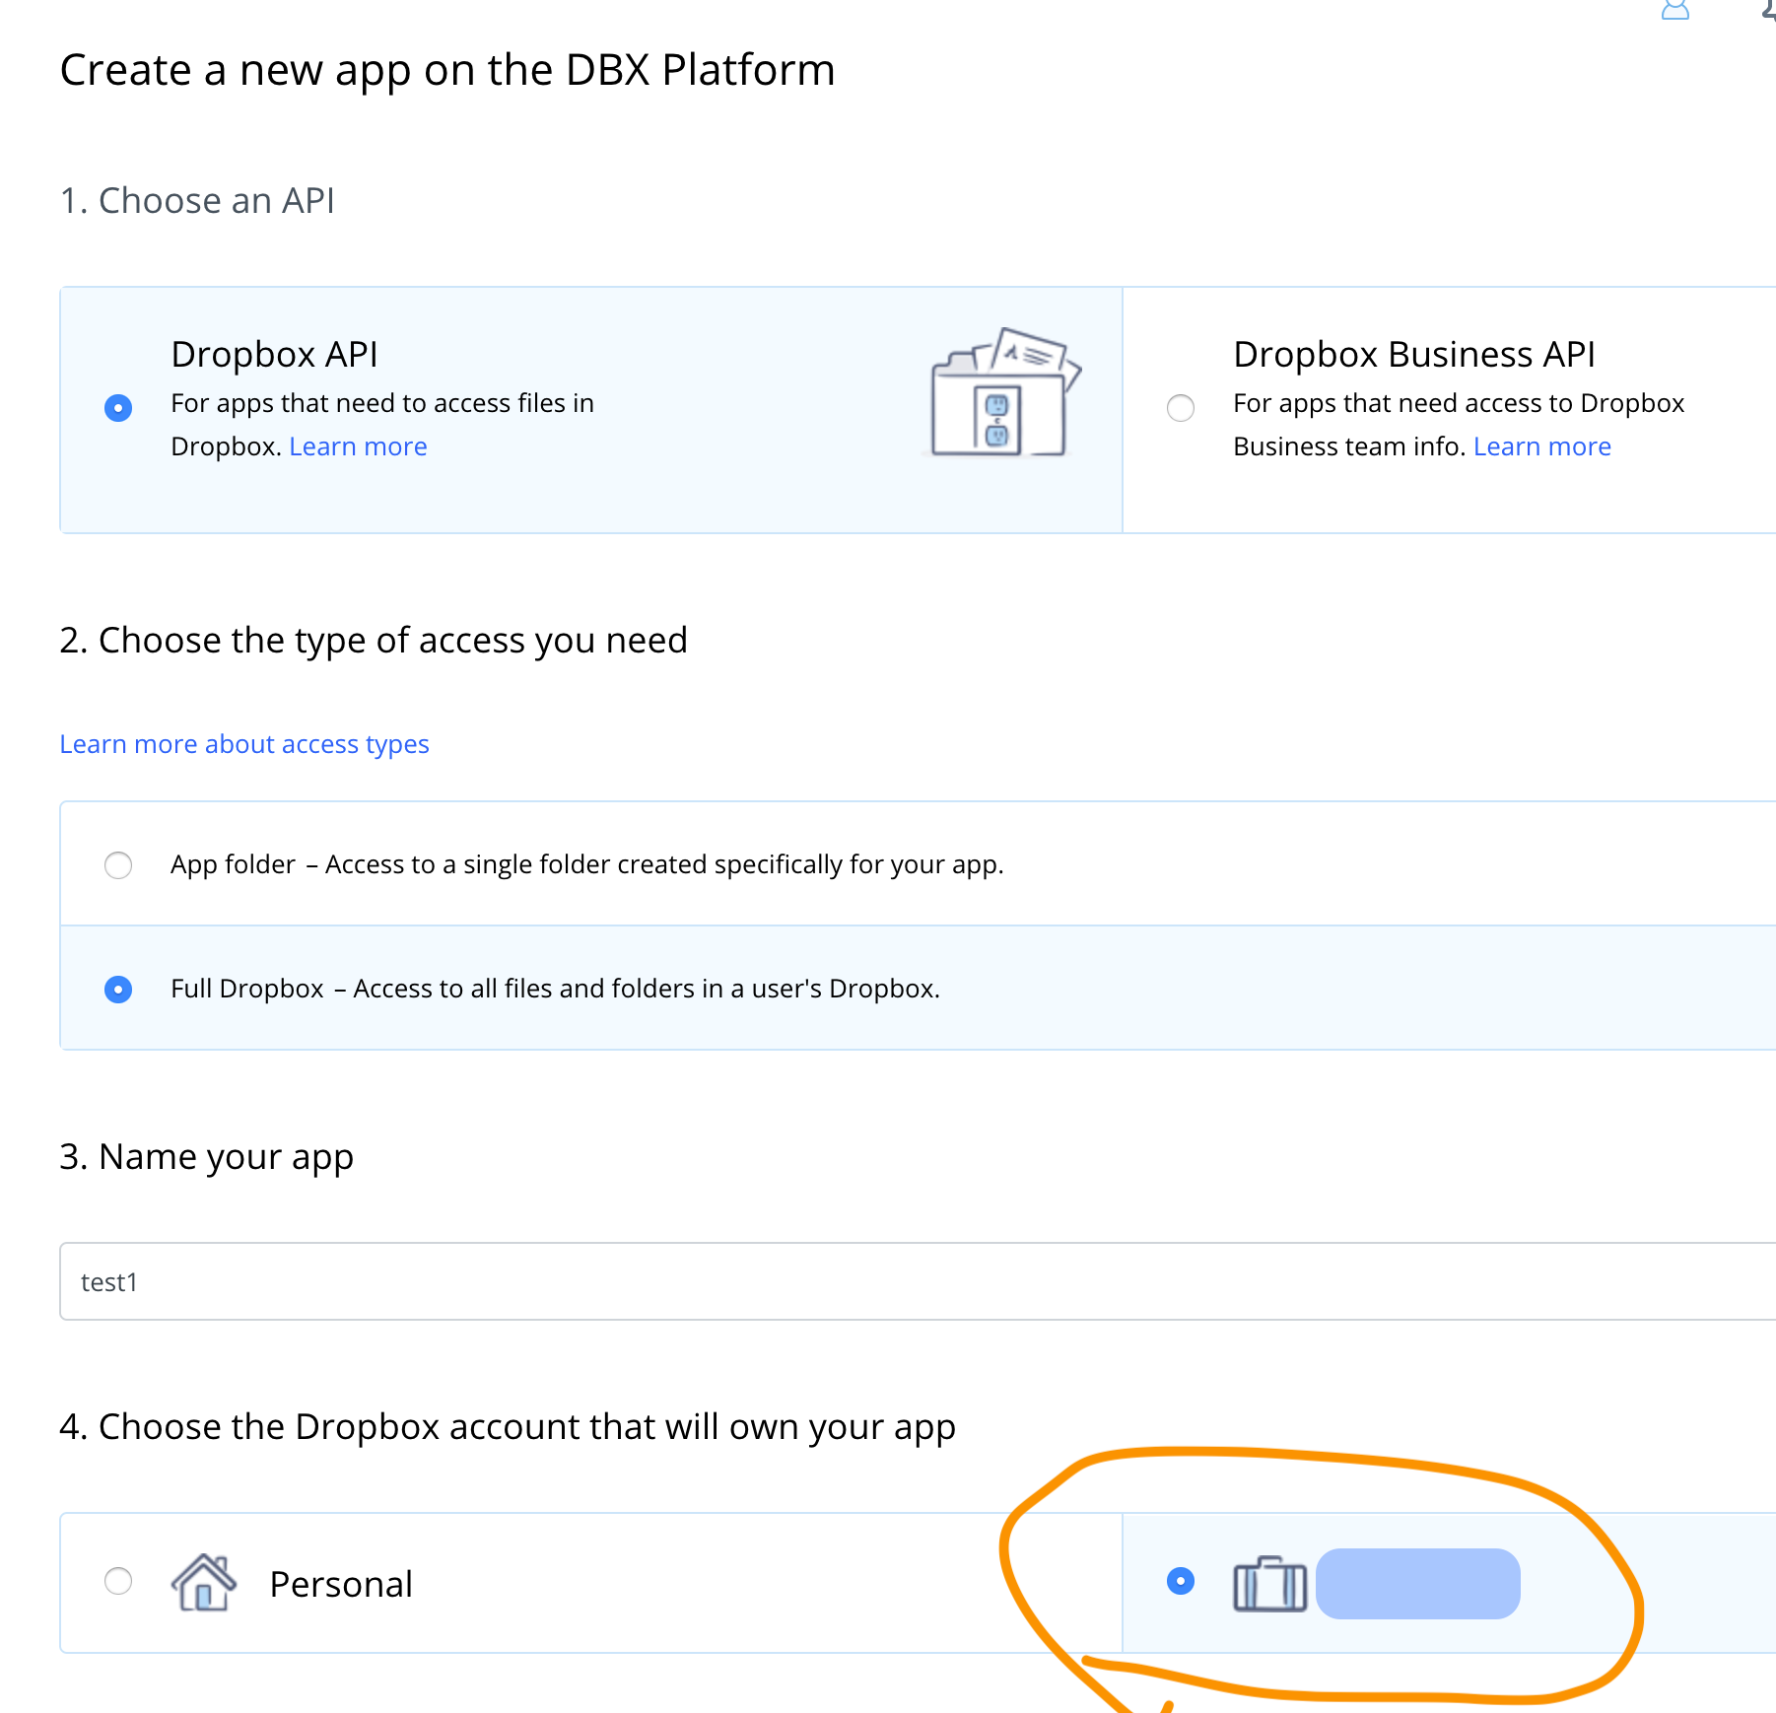This screenshot has height=1713, width=1776.
Task: Click the Personal label
Action: (341, 1584)
